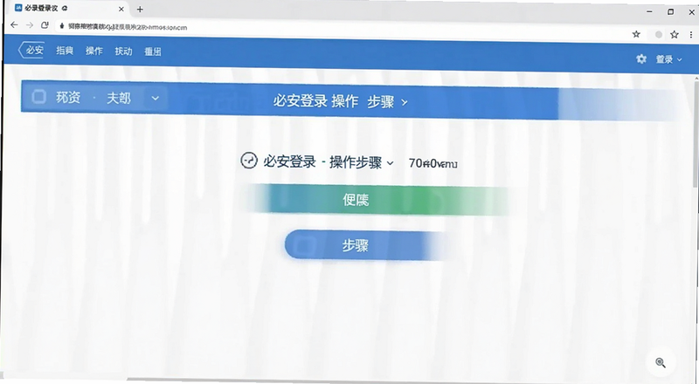
Task: Open a new browser tab with the plus button
Action: click(140, 10)
